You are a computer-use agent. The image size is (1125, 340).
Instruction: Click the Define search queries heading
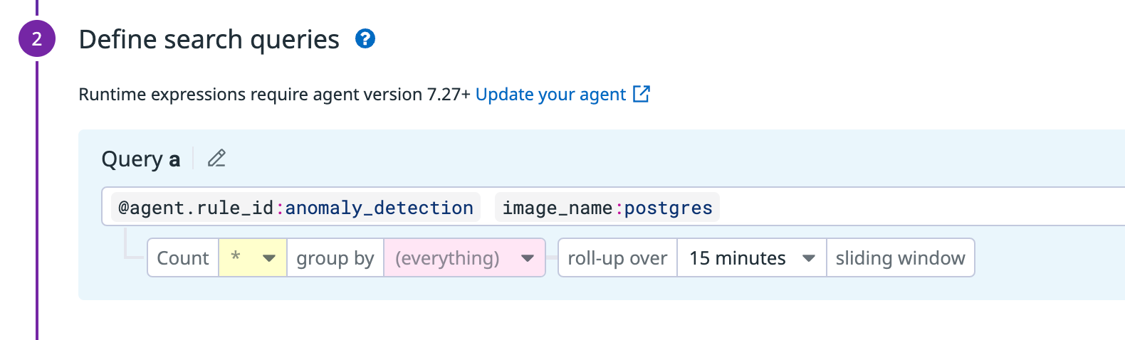tap(209, 39)
